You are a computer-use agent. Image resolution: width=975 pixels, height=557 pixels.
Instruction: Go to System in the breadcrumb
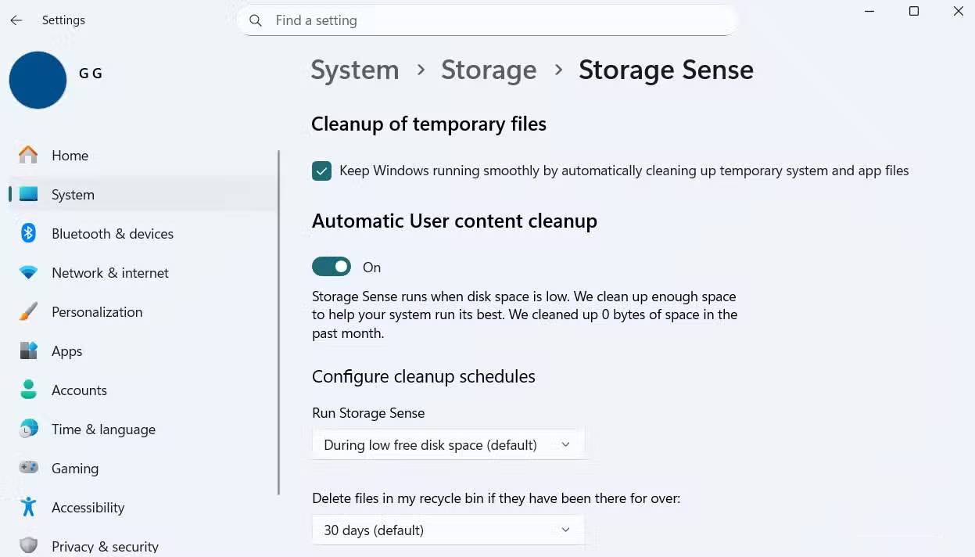(354, 70)
